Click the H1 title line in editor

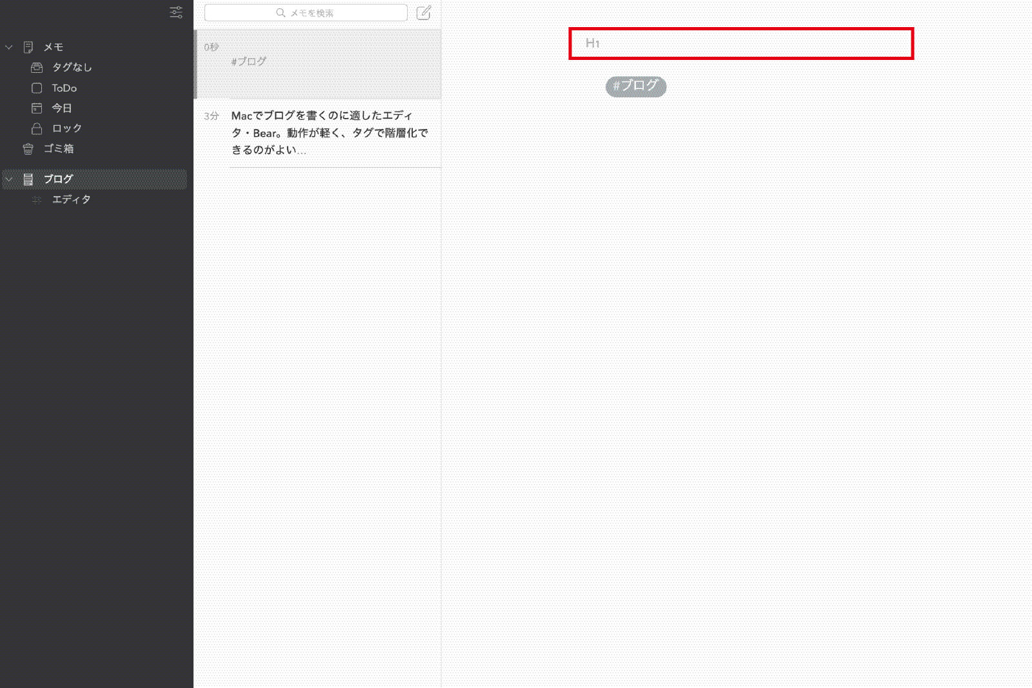(741, 44)
